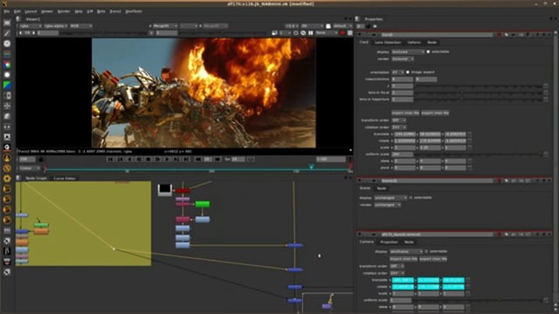Open the Channel nodes toolbar menu
This screenshot has height=314, width=559.
pos(7,54)
